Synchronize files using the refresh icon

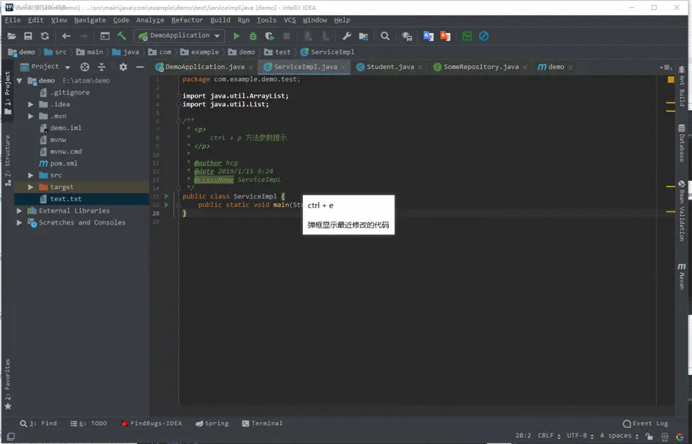[x=45, y=36]
